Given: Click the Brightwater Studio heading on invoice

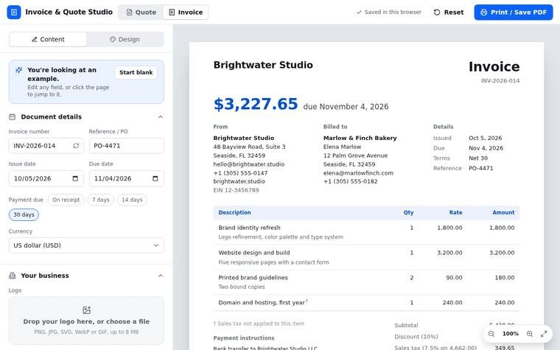Looking at the screenshot, I should [263, 65].
